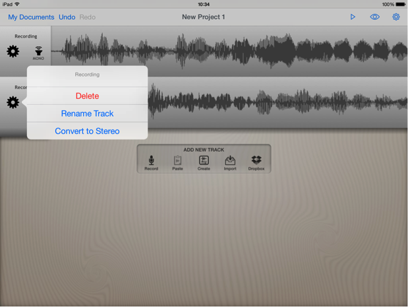Toggle the eye visibility icon
The image size is (408, 307).
coord(374,17)
